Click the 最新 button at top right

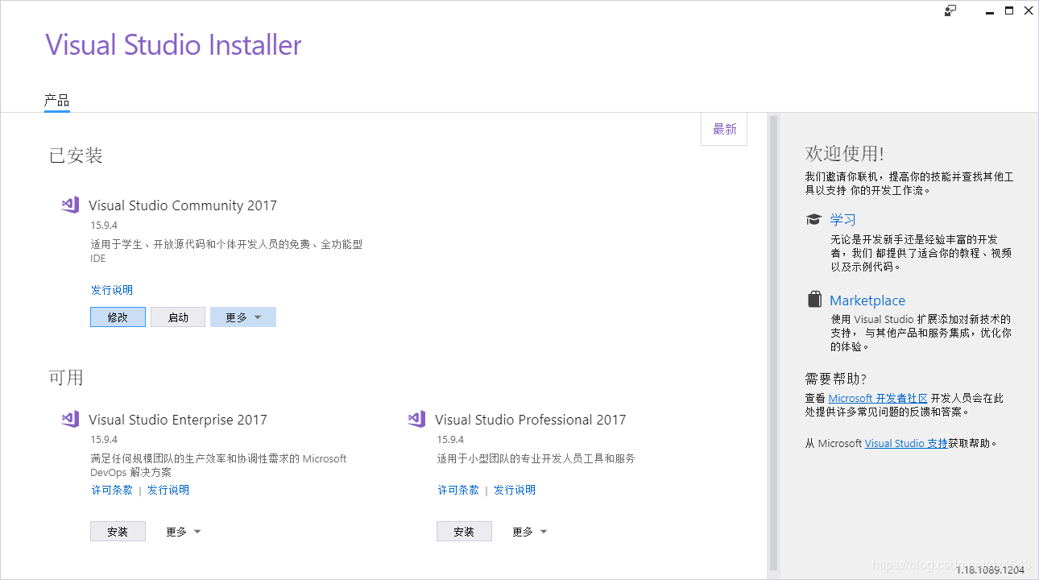point(723,129)
